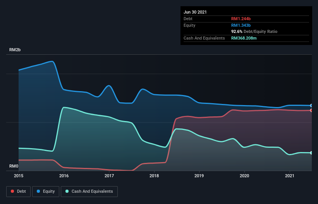Click the blue Equity endpoint marker on chart
The height and width of the screenshot is (204, 318).
point(311,105)
